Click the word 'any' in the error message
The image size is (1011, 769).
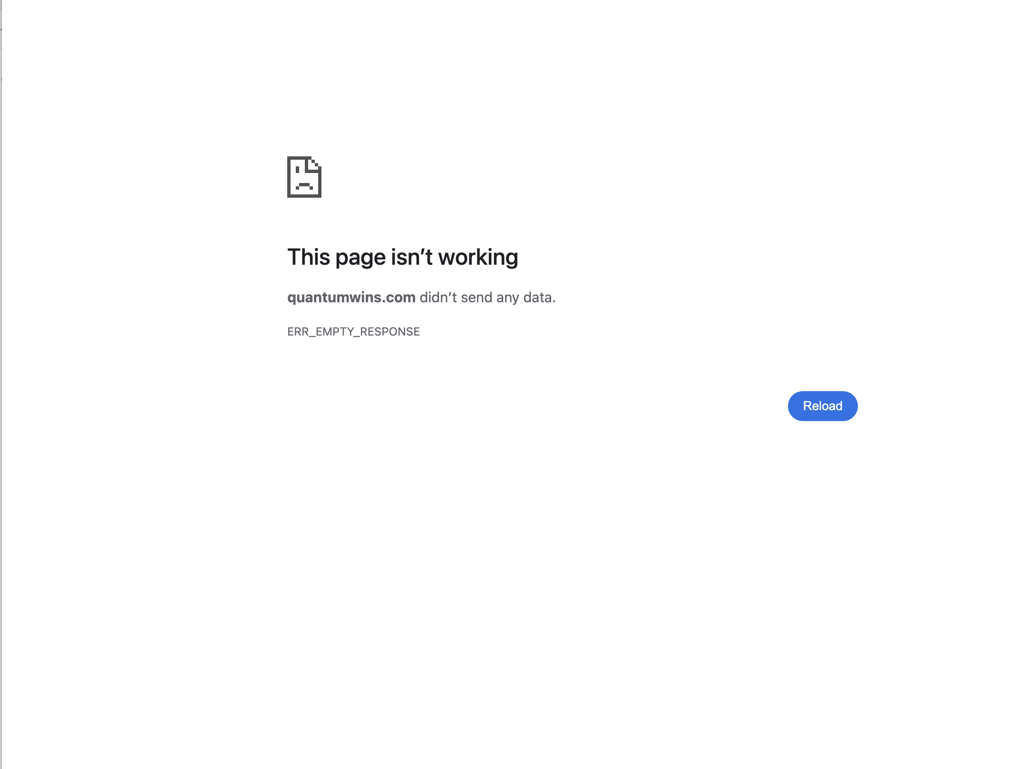pos(507,298)
